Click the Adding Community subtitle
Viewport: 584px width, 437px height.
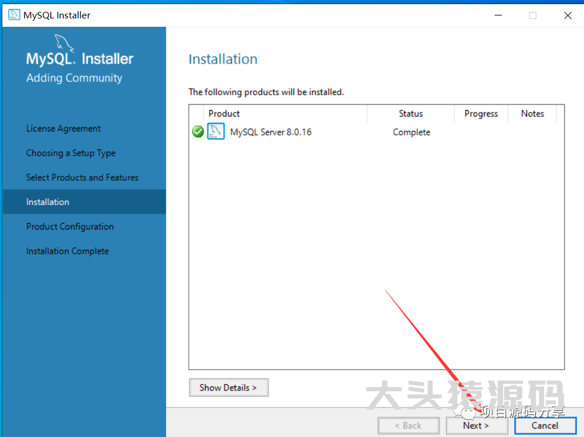74,78
